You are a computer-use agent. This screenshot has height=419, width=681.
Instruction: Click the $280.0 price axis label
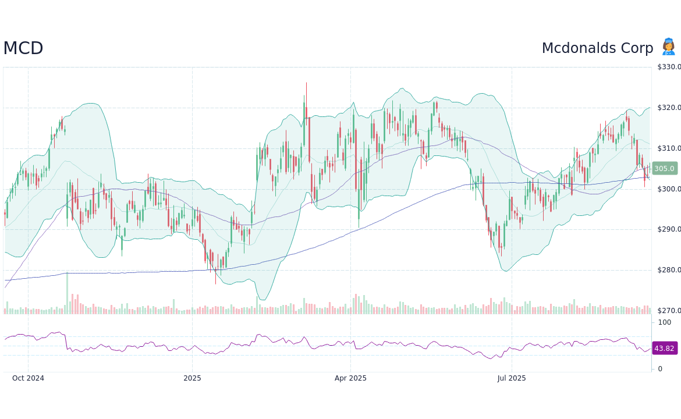669,270
